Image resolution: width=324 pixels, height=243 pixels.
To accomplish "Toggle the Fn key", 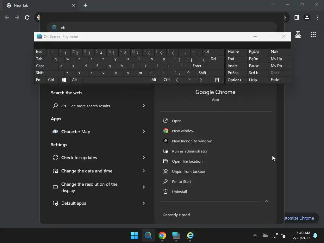I will click(x=40, y=80).
